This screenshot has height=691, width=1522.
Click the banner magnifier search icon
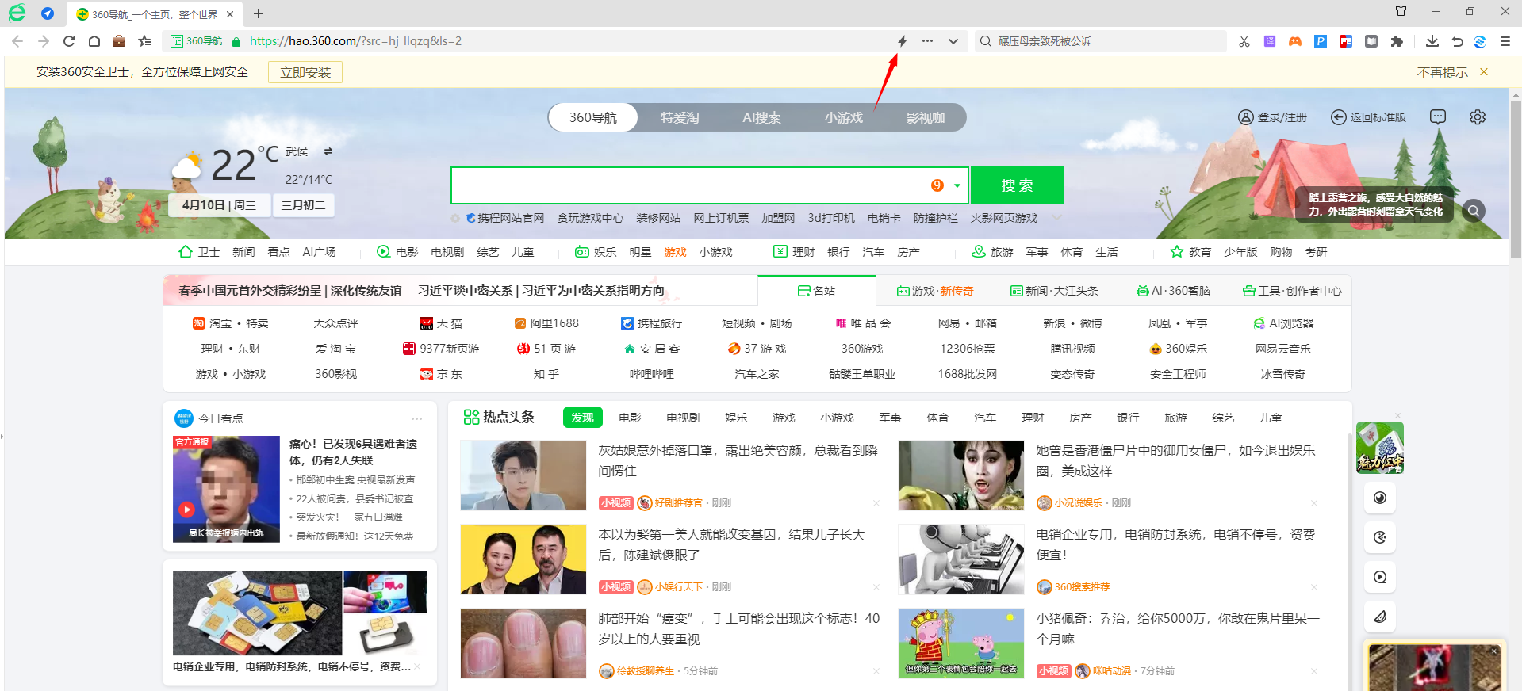coord(1474,211)
